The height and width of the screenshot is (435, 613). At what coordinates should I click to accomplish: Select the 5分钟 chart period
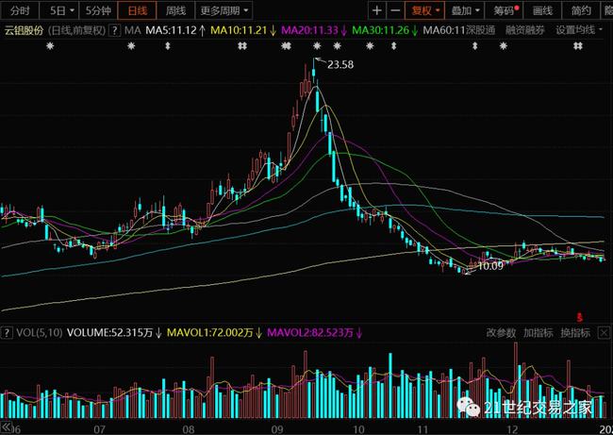click(x=98, y=10)
